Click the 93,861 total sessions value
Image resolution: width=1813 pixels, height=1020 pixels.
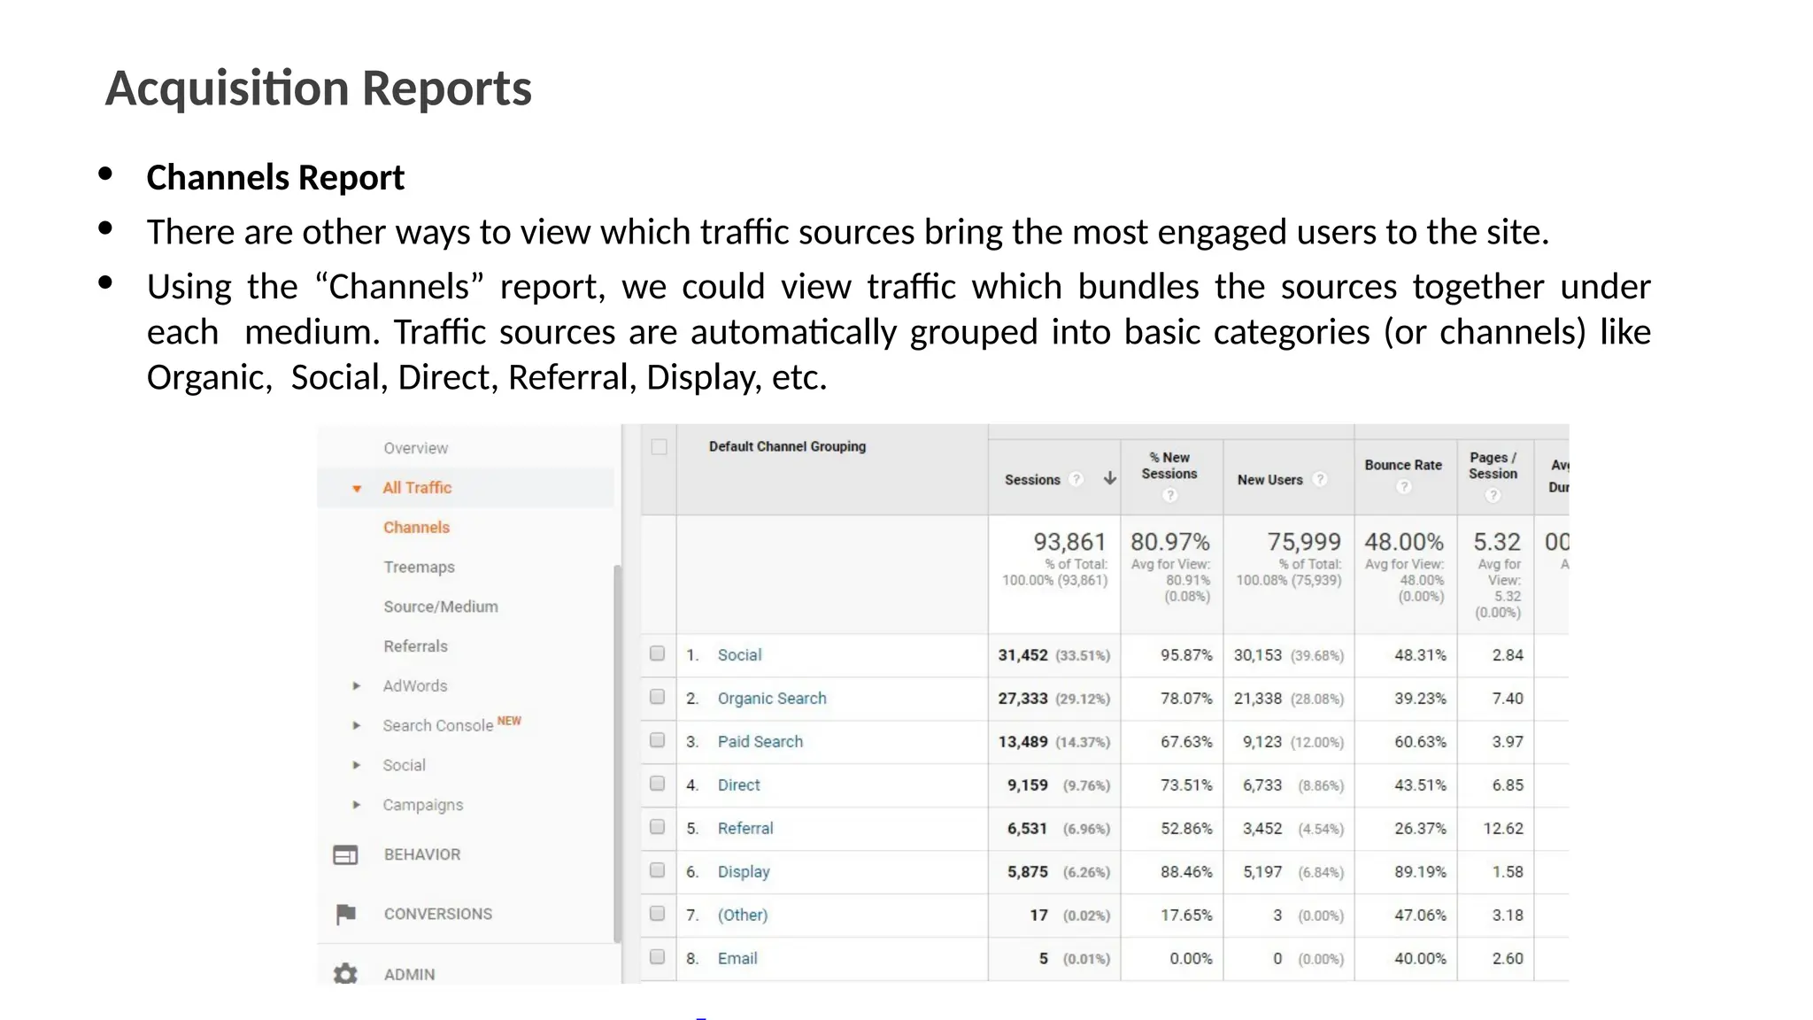(x=1069, y=542)
